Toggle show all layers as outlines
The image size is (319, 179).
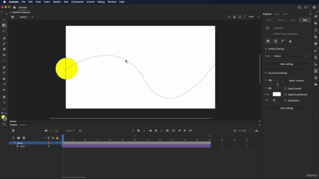pos(49,138)
